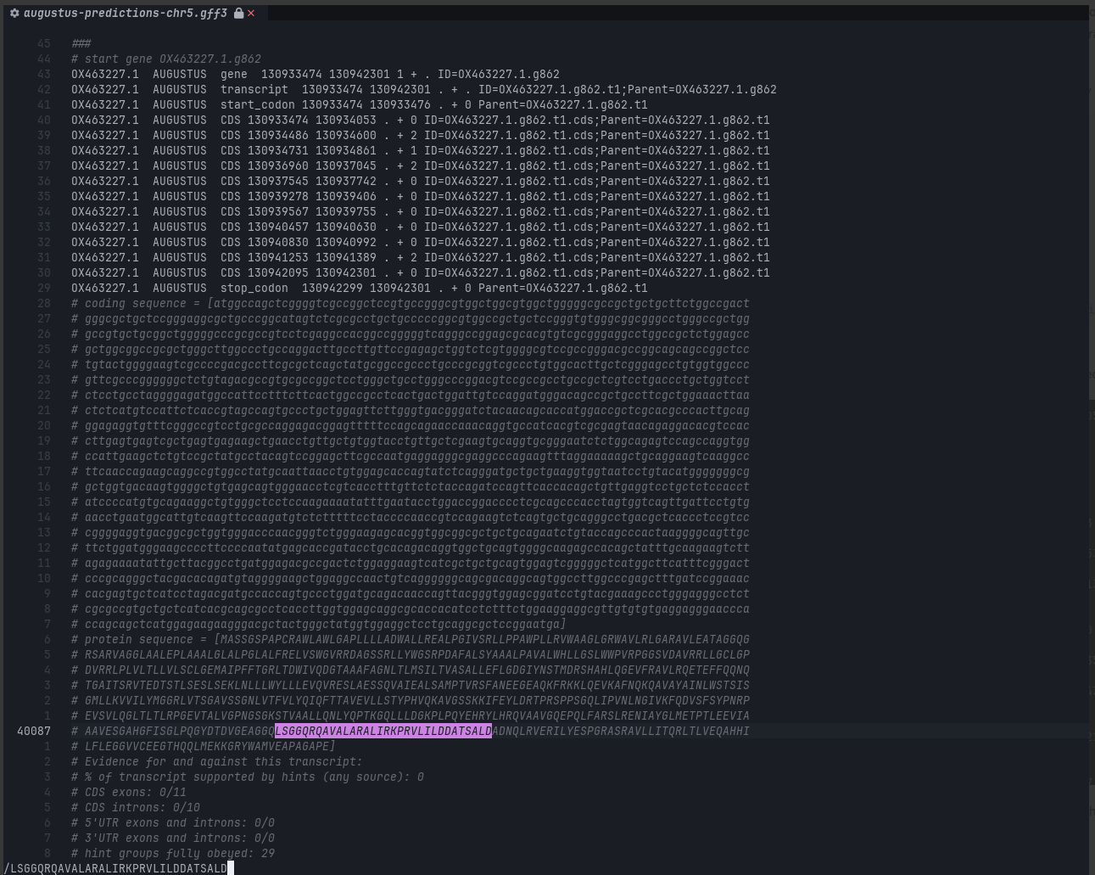Screen dimensions: 1095x875
Task: Click the CDS line starting at 130942095
Action: (420, 272)
